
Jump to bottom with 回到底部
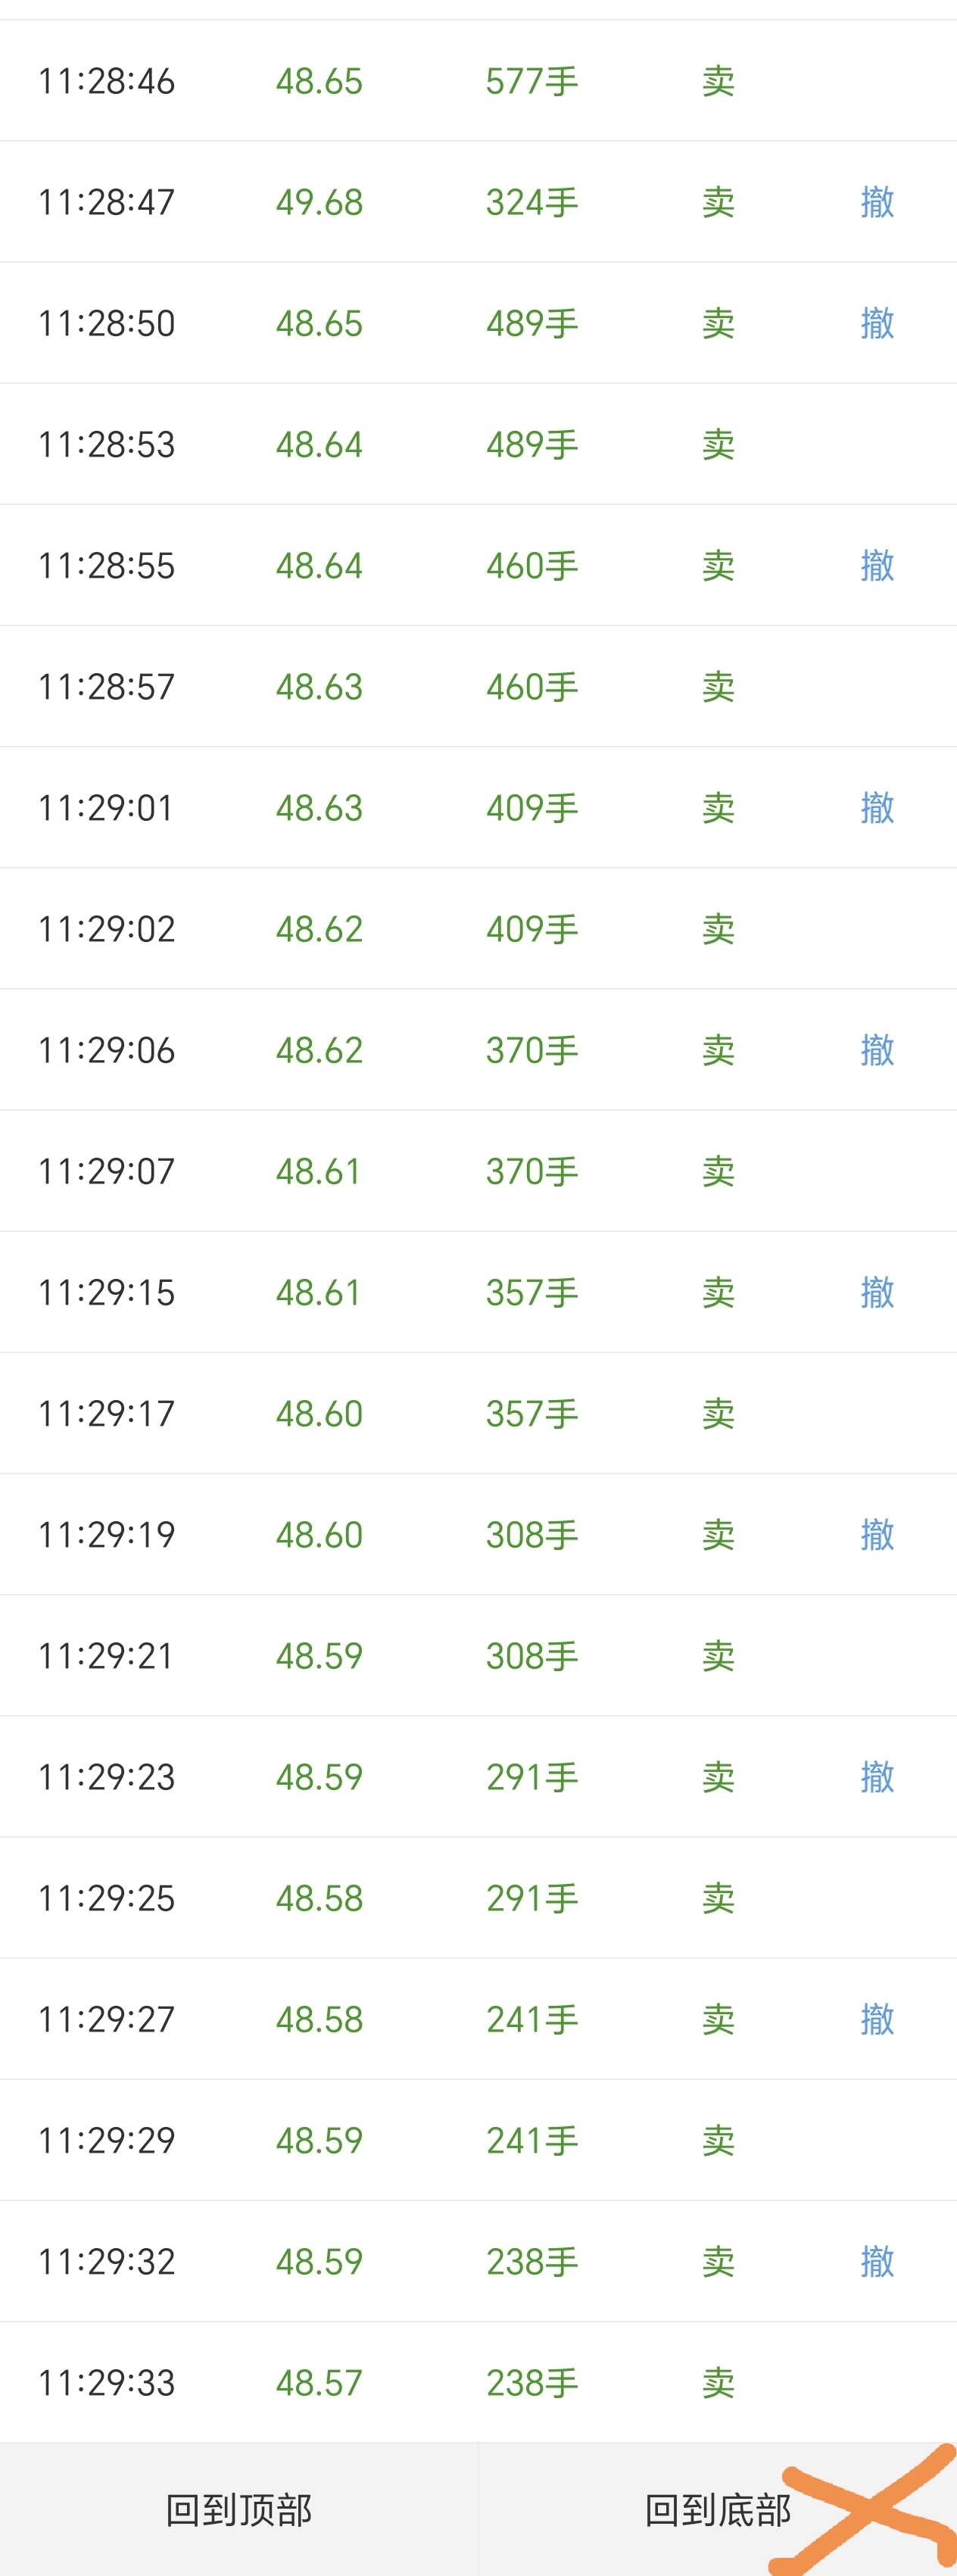click(718, 2510)
